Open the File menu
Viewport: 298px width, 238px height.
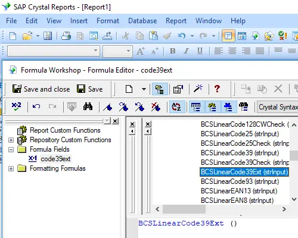point(11,21)
